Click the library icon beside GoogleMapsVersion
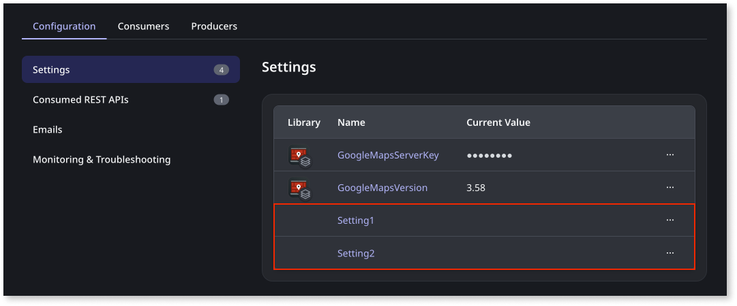737x306 pixels. [300, 188]
